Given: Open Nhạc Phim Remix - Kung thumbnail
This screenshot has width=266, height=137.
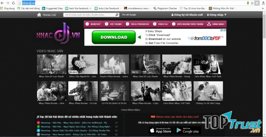Looking at the screenshot, I should pyautogui.click(x=177, y=64).
